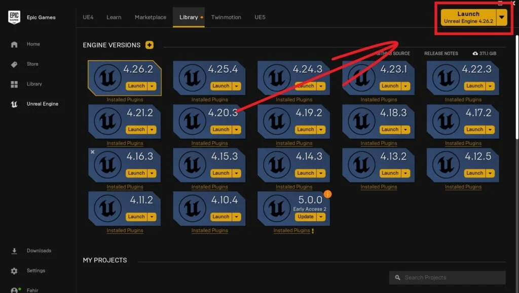Open the Settings gear icon
Viewport: 519px width, 293px height.
[x=14, y=271]
